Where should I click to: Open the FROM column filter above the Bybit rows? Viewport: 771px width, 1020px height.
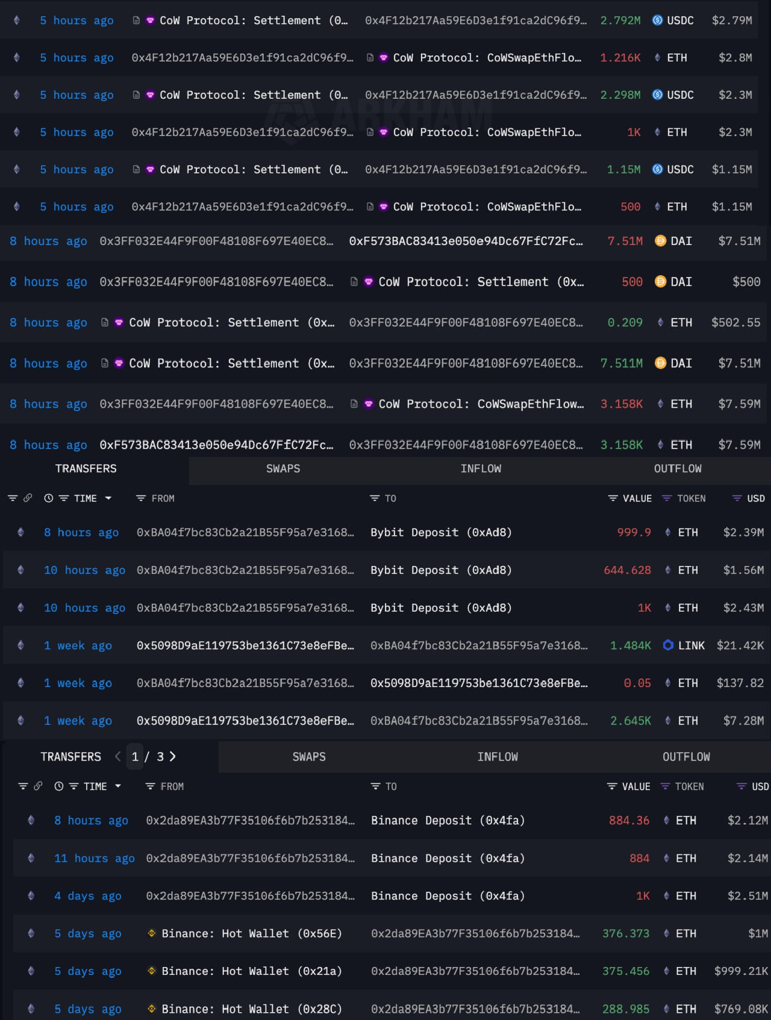tap(141, 499)
